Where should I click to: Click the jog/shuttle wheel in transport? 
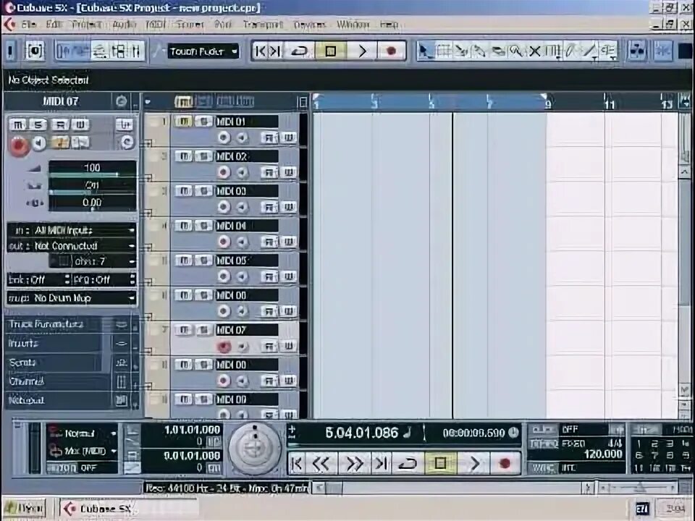pyautogui.click(x=254, y=449)
